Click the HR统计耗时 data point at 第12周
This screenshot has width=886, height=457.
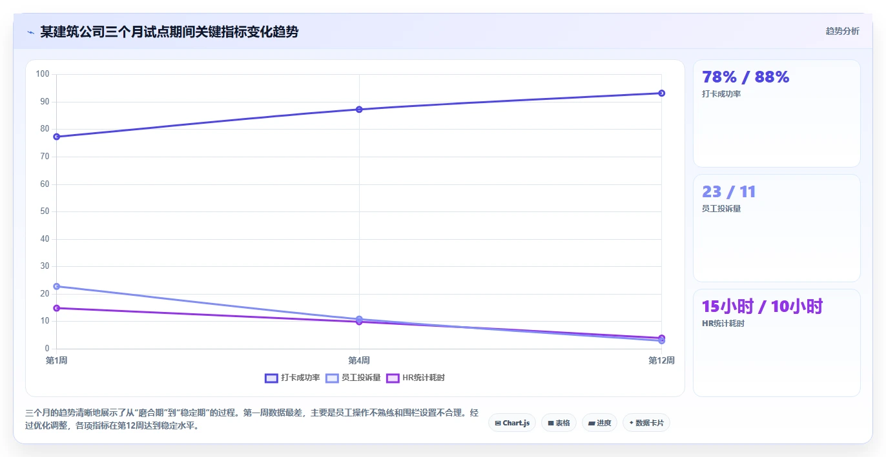pos(661,338)
